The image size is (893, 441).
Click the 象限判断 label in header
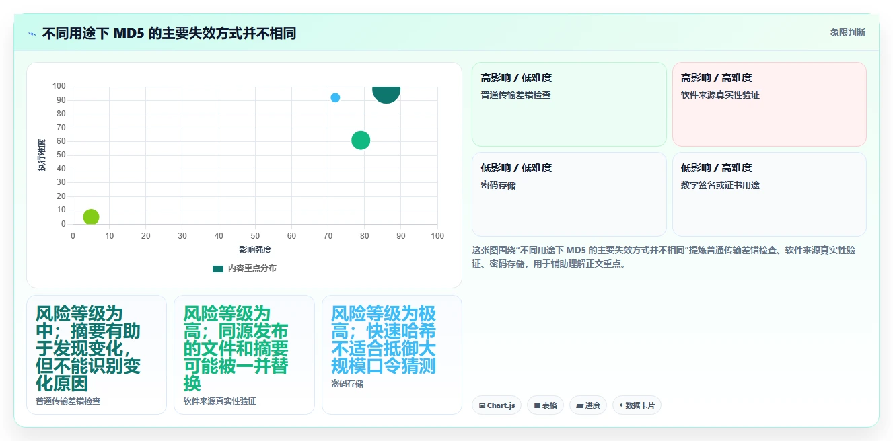848,32
